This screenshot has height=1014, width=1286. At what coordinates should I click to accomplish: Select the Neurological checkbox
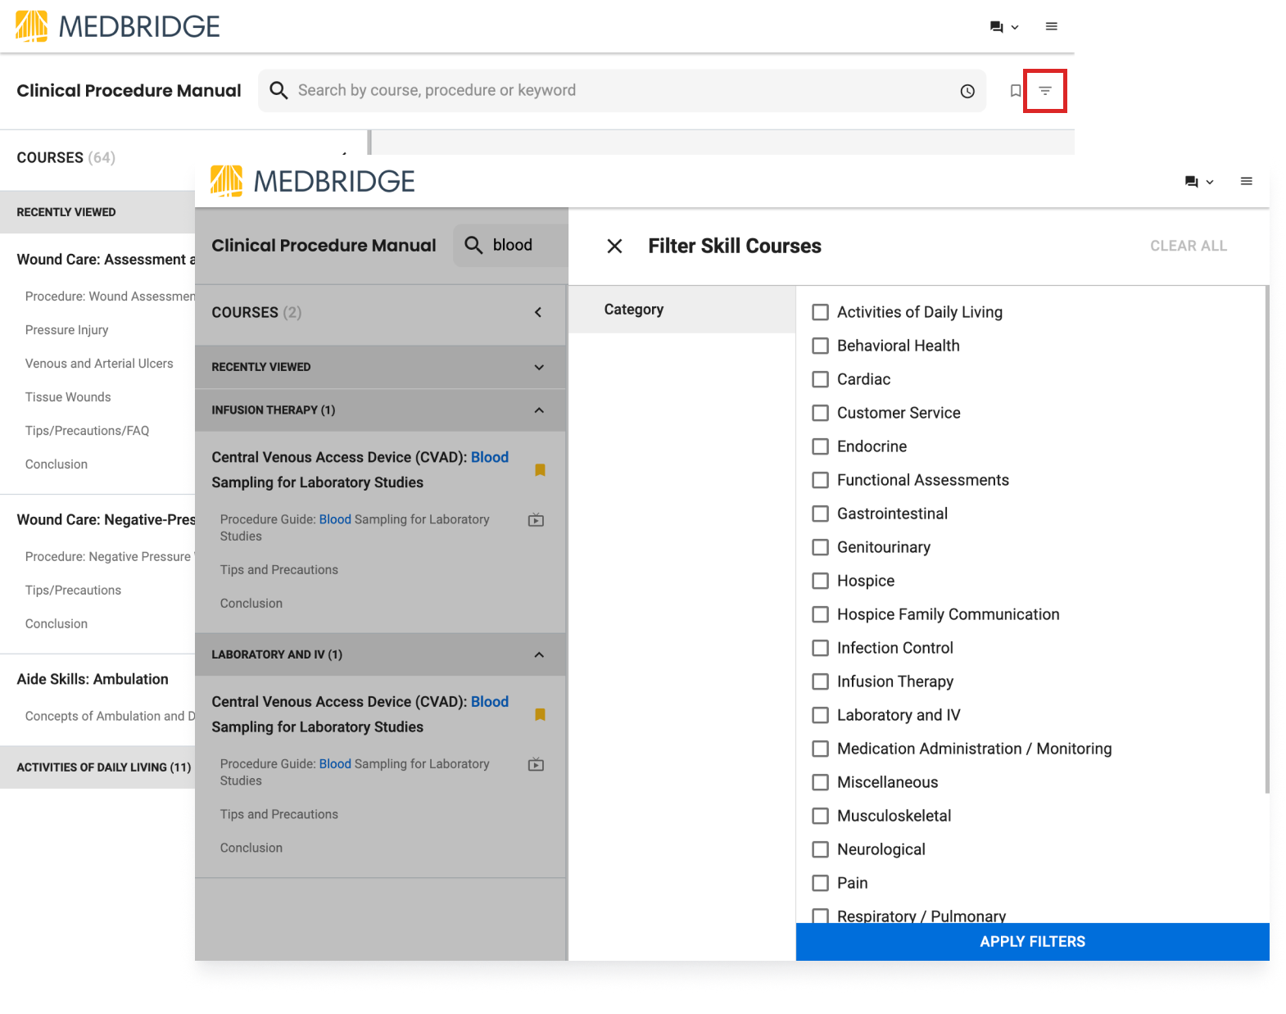[820, 849]
